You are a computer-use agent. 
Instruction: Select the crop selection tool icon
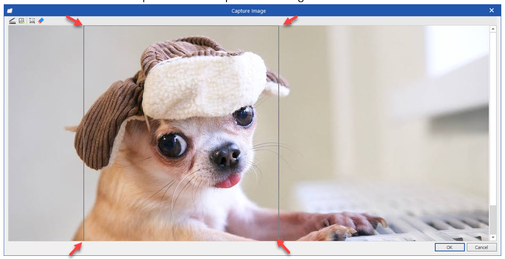32,21
